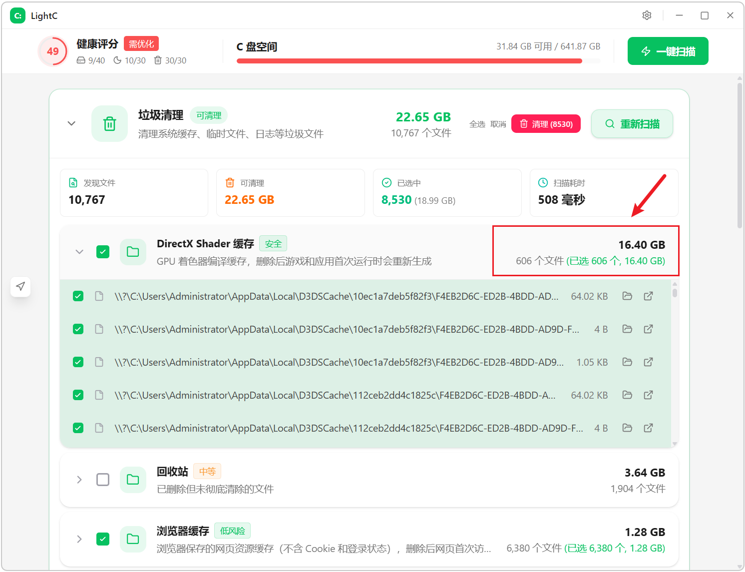
Task: Click the 已选中 8,530 stat card
Action: click(447, 193)
